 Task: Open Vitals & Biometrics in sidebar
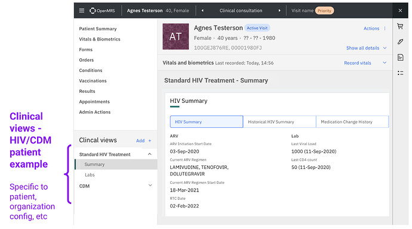point(100,39)
